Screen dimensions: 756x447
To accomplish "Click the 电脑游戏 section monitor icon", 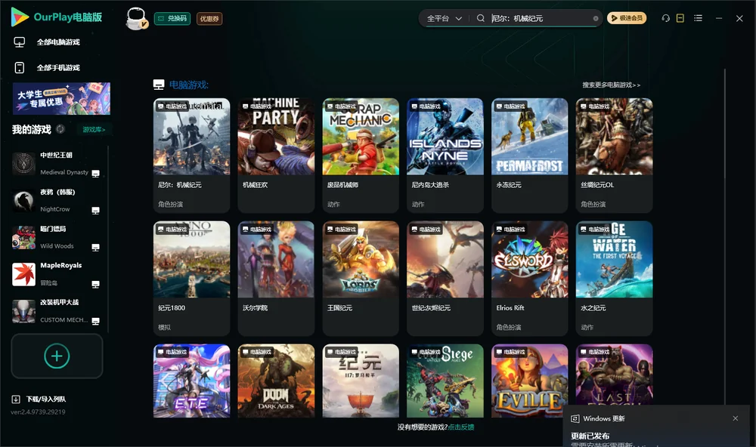I will (x=159, y=85).
